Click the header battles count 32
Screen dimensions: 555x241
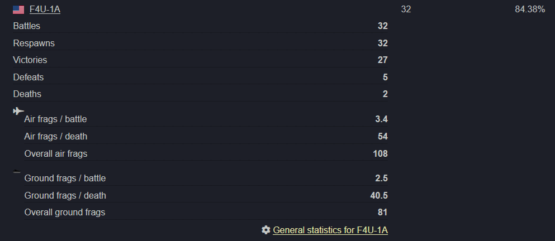click(406, 9)
